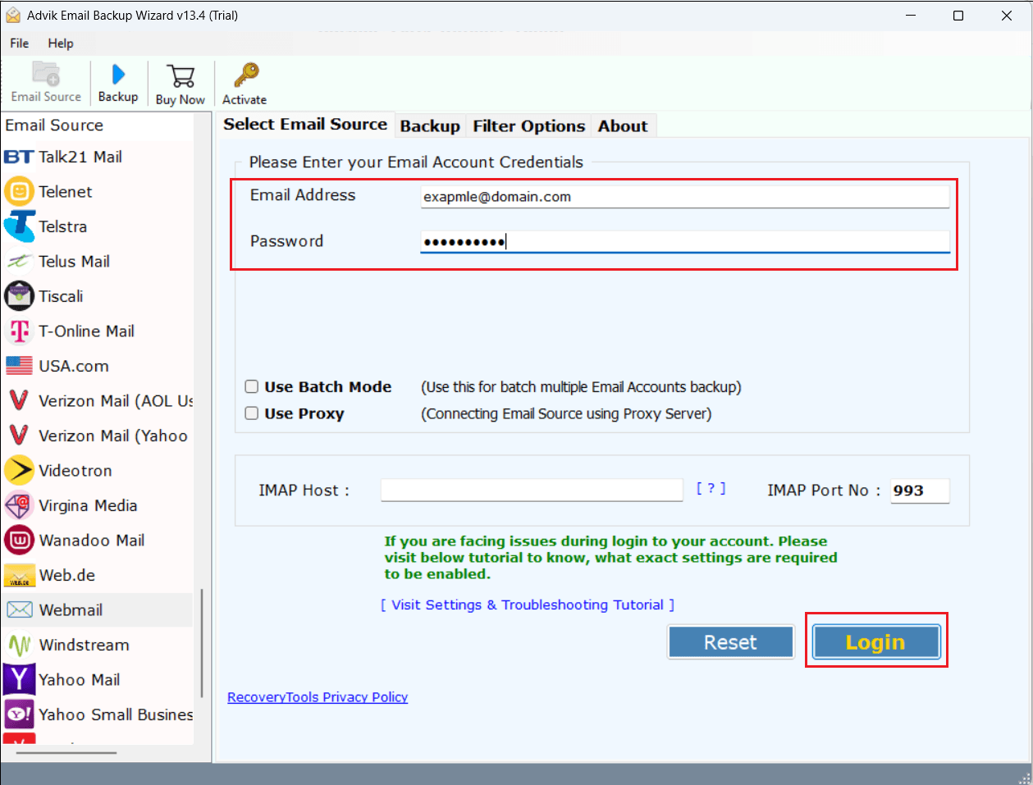
Task: Select the Windstream icon
Action: click(19, 645)
